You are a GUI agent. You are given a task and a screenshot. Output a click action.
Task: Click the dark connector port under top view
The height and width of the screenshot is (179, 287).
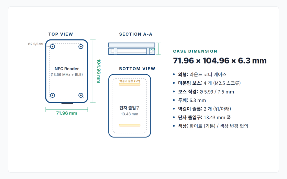click(67, 104)
